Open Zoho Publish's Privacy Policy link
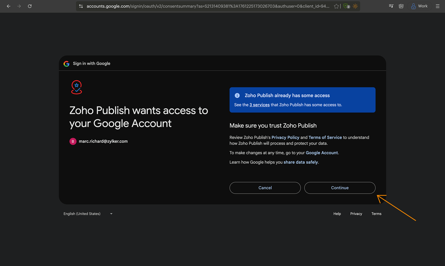The width and height of the screenshot is (445, 266). tap(285, 137)
